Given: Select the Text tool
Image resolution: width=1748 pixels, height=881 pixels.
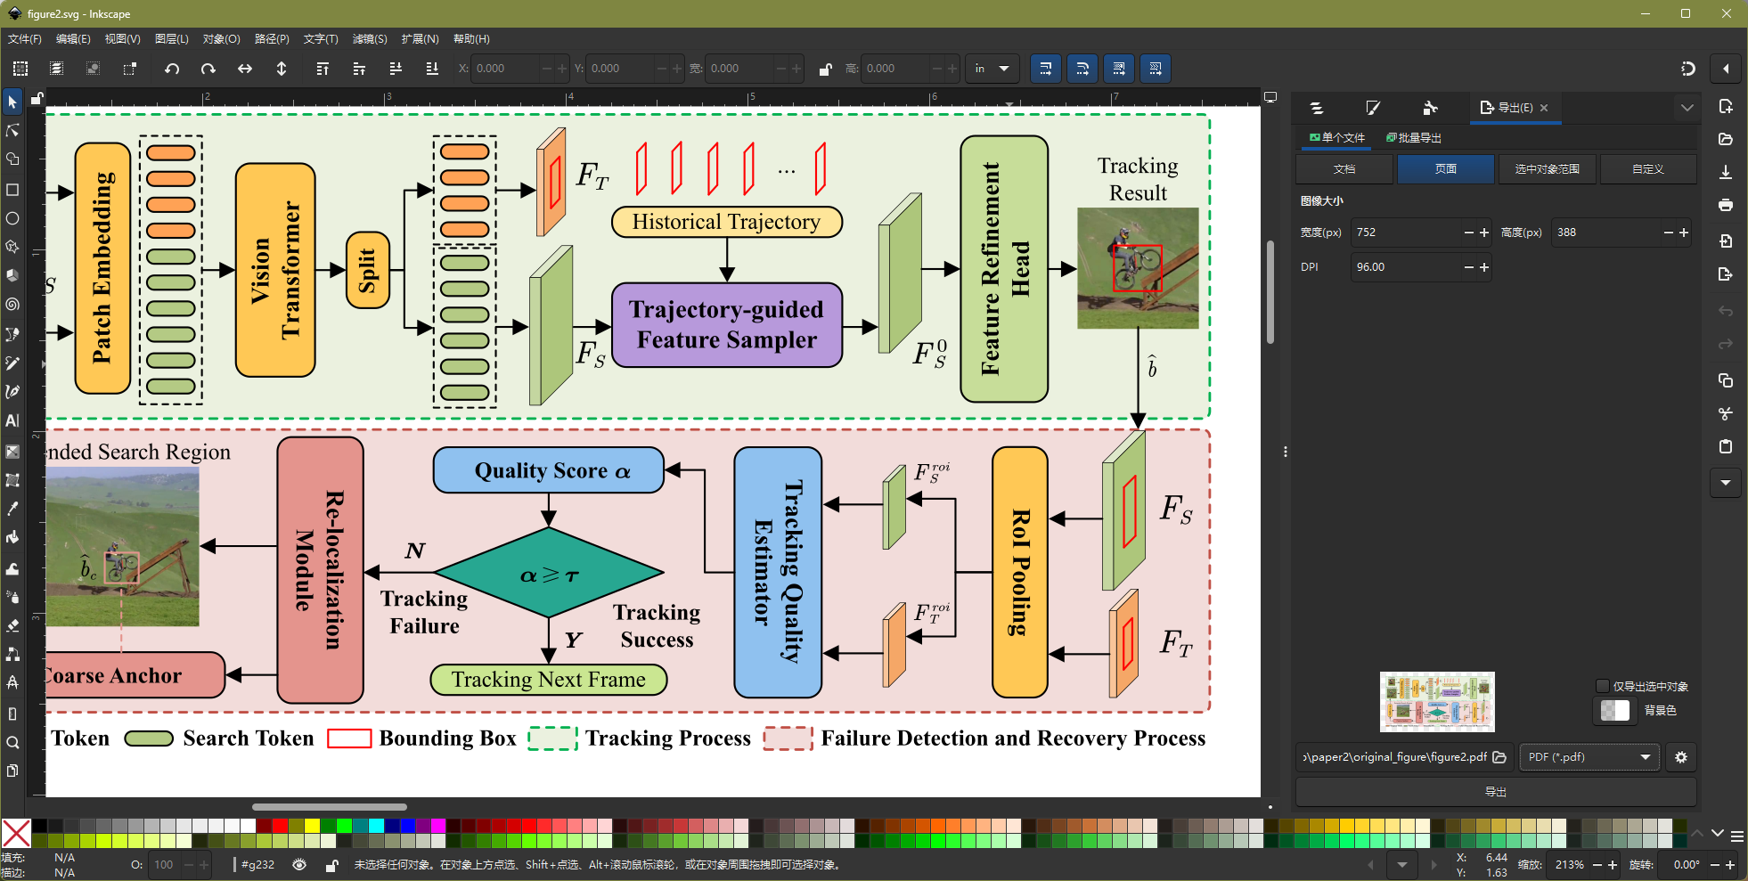Looking at the screenshot, I should (x=12, y=420).
